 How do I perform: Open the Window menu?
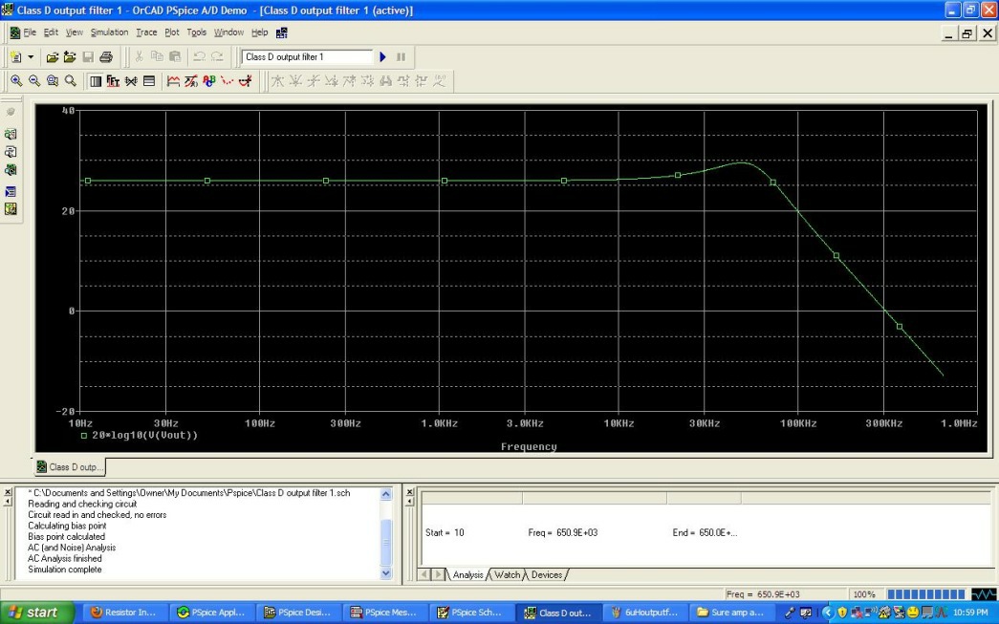click(228, 32)
